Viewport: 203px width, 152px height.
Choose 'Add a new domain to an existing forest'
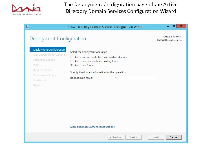point(94,61)
